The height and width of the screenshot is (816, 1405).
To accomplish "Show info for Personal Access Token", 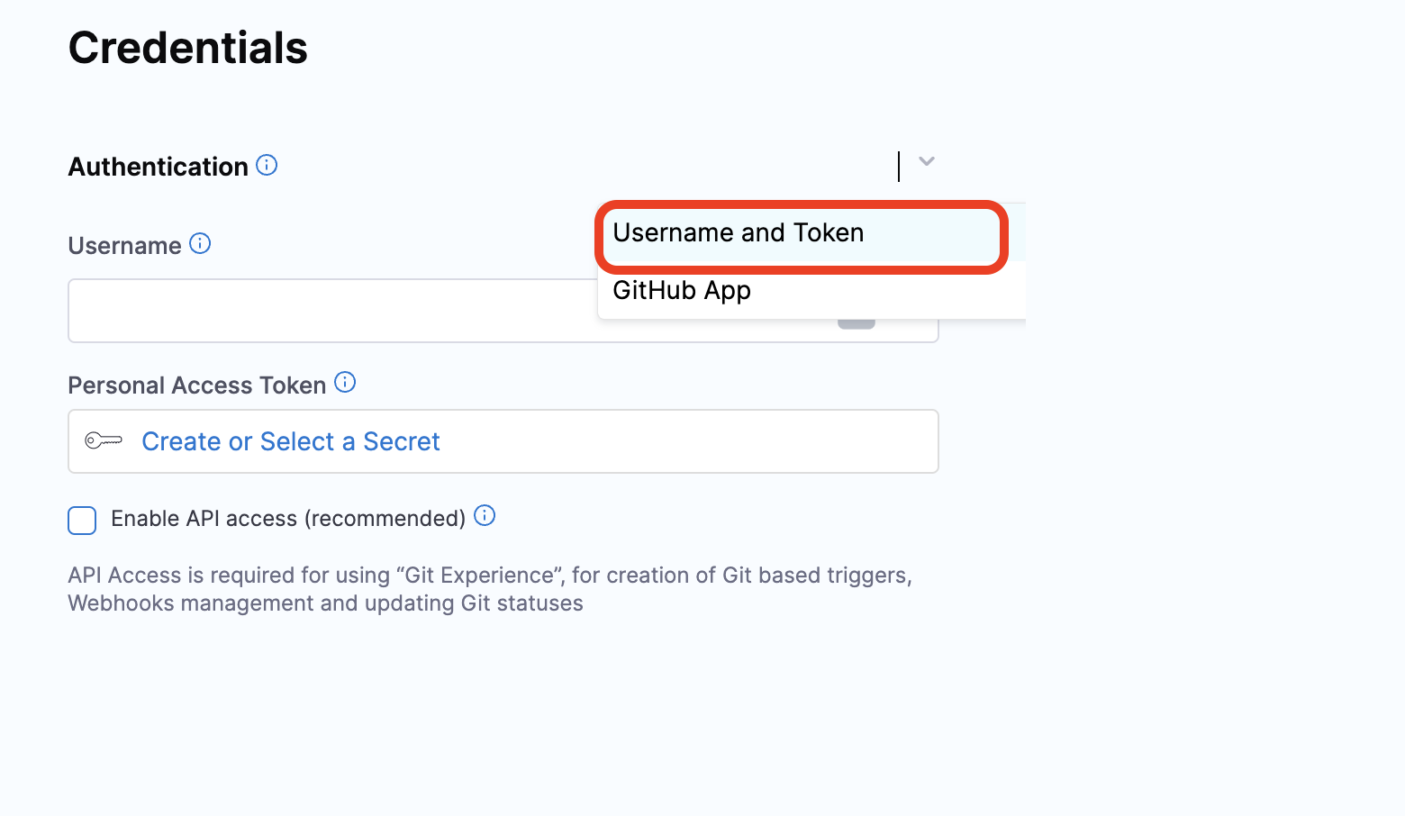I will [x=345, y=382].
